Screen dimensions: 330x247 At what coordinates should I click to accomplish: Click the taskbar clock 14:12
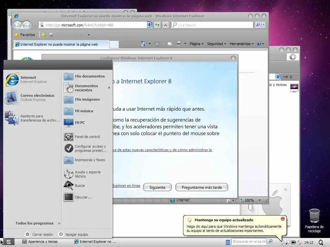(309, 242)
